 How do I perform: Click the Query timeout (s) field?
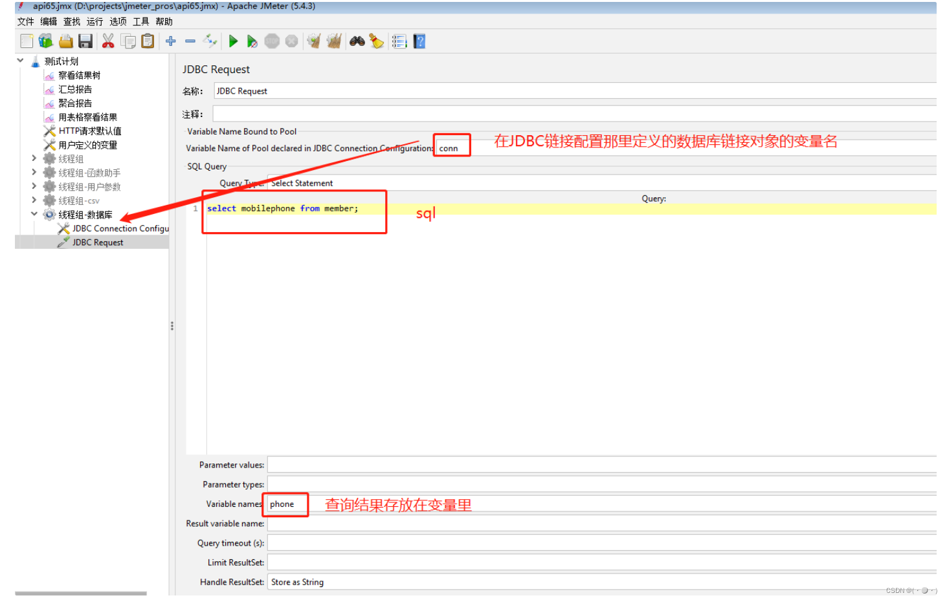coord(602,543)
